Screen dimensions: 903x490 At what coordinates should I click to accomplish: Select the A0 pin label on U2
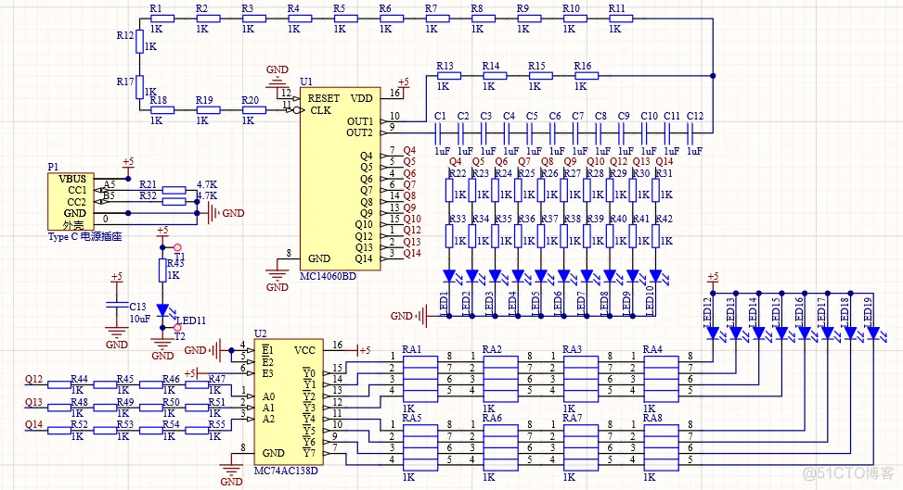click(268, 396)
